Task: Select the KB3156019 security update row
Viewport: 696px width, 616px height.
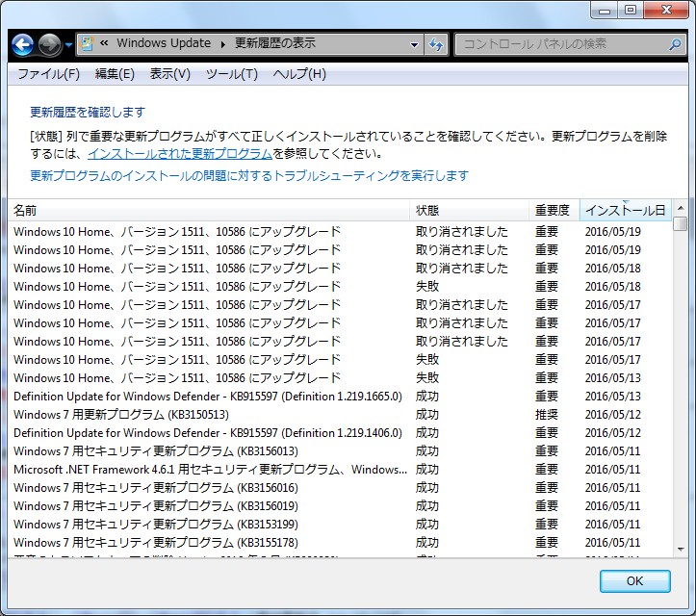Action: [340, 506]
